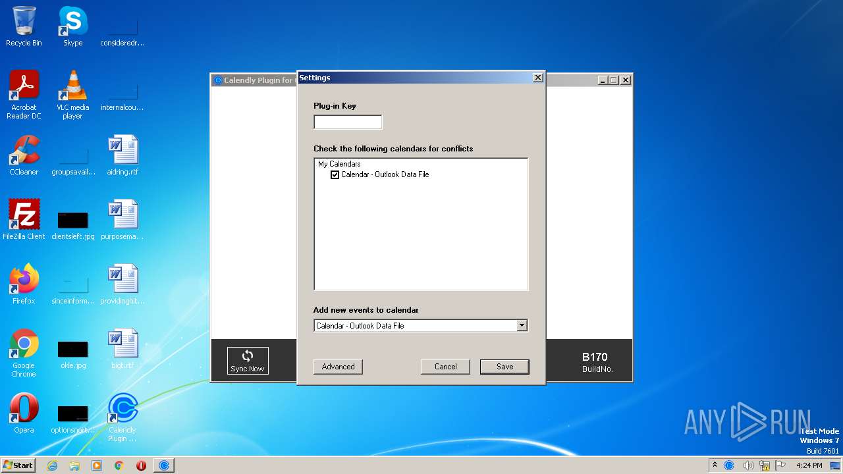843x474 pixels.
Task: Close the Settings dialog
Action: click(537, 78)
